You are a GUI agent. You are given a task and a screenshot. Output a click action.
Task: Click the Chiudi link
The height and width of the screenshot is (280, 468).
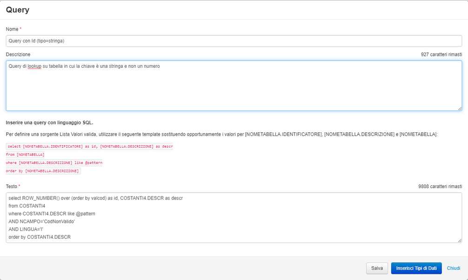tap(453, 268)
